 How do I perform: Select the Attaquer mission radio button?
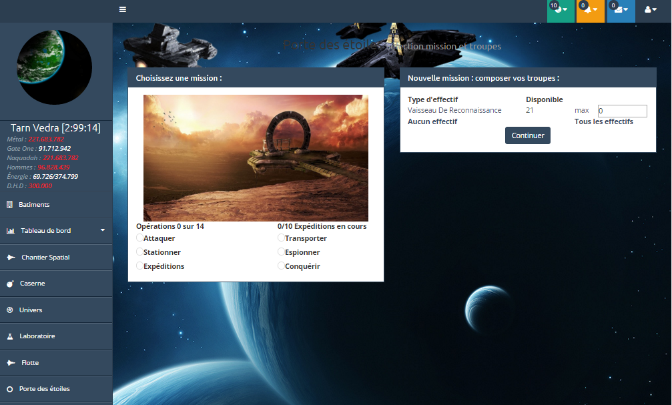tap(139, 238)
